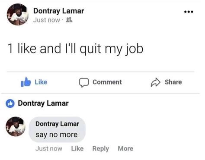Click the blue thumbs-up Like icon
The height and width of the screenshot is (160, 205).
pyautogui.click(x=26, y=82)
